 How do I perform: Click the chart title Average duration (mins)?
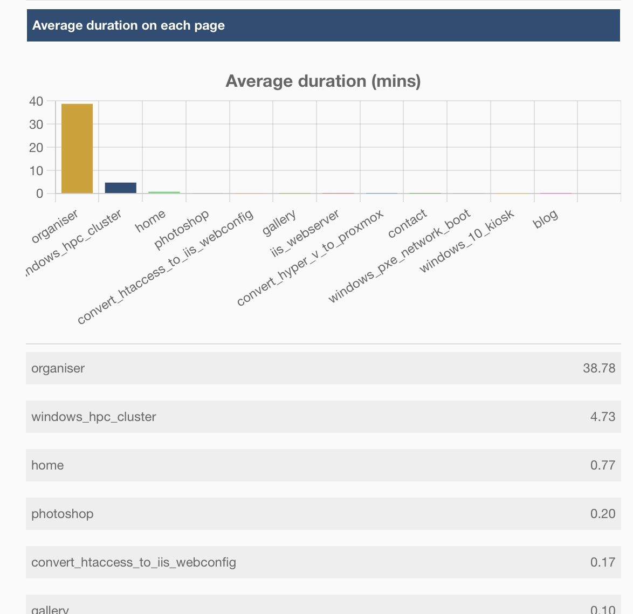click(324, 81)
